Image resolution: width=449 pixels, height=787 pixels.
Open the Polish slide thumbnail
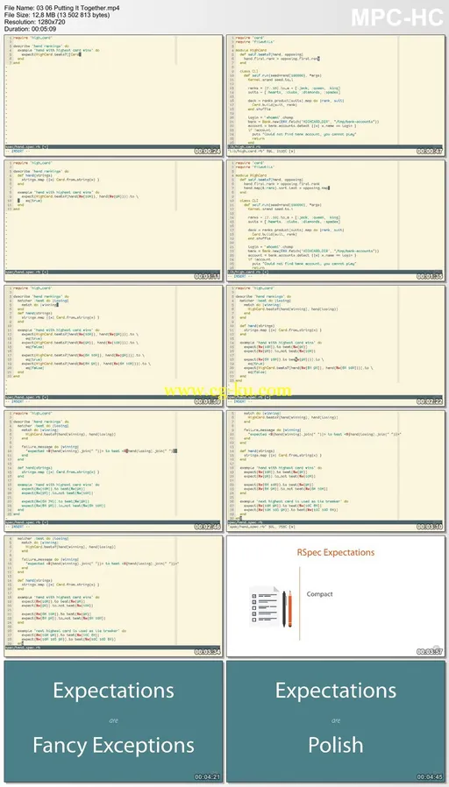336,721
